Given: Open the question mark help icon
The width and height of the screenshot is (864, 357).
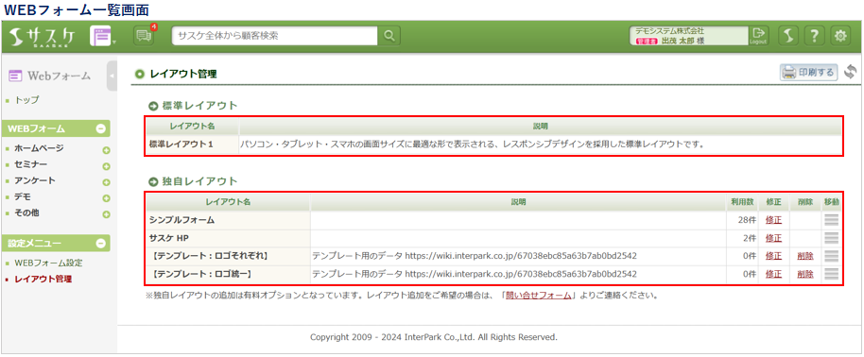Looking at the screenshot, I should (815, 36).
